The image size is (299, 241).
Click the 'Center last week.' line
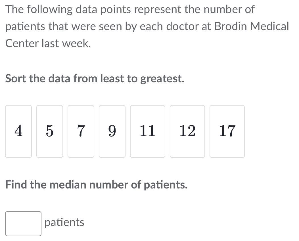pos(48,43)
